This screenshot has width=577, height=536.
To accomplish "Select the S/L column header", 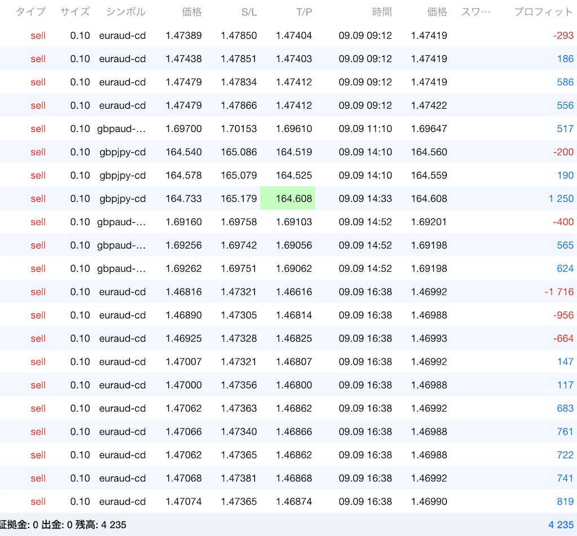I will point(249,12).
